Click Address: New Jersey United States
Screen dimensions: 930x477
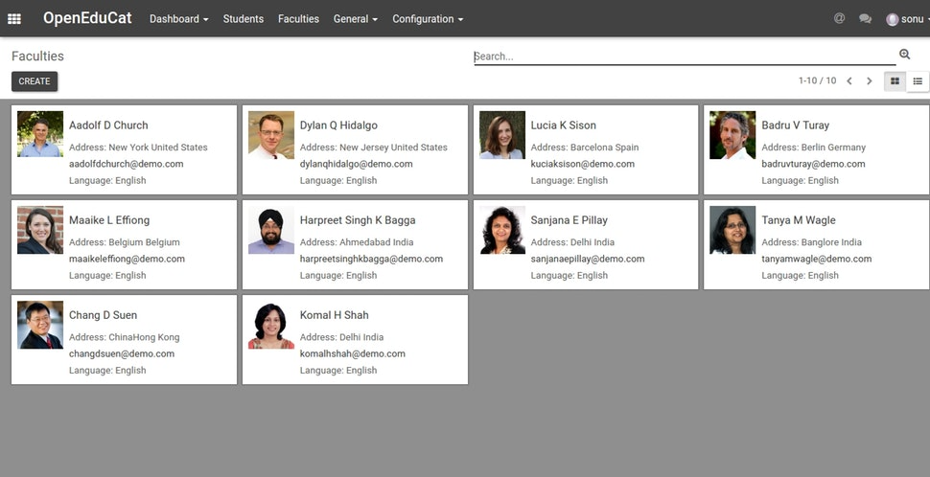point(374,148)
